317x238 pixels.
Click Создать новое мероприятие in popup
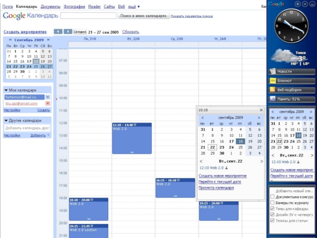point(223,176)
